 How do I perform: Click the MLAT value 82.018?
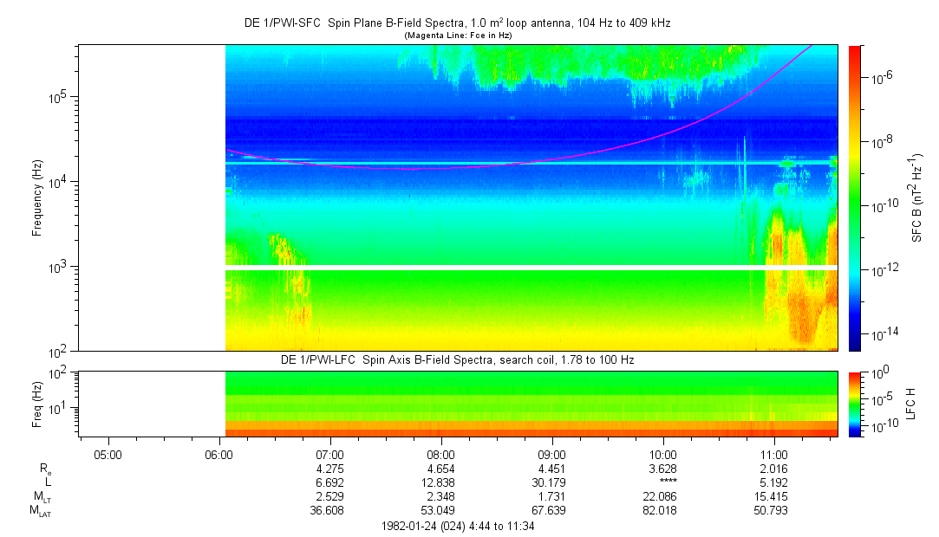coord(663,510)
